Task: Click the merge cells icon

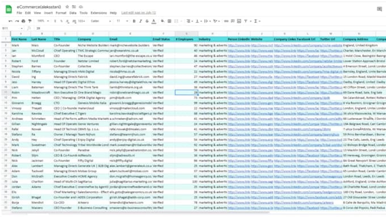Action: [177, 21]
